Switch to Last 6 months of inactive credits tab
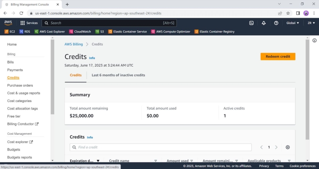 tap(118, 75)
